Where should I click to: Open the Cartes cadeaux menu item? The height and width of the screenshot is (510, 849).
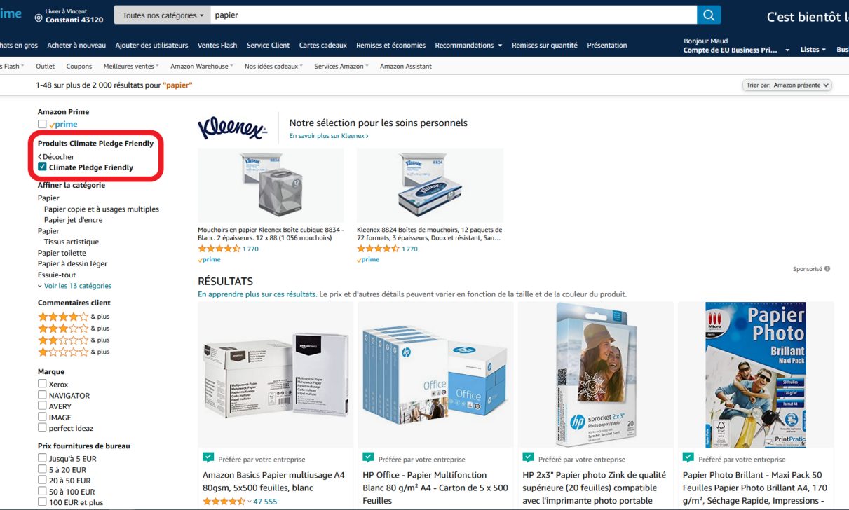click(x=323, y=46)
